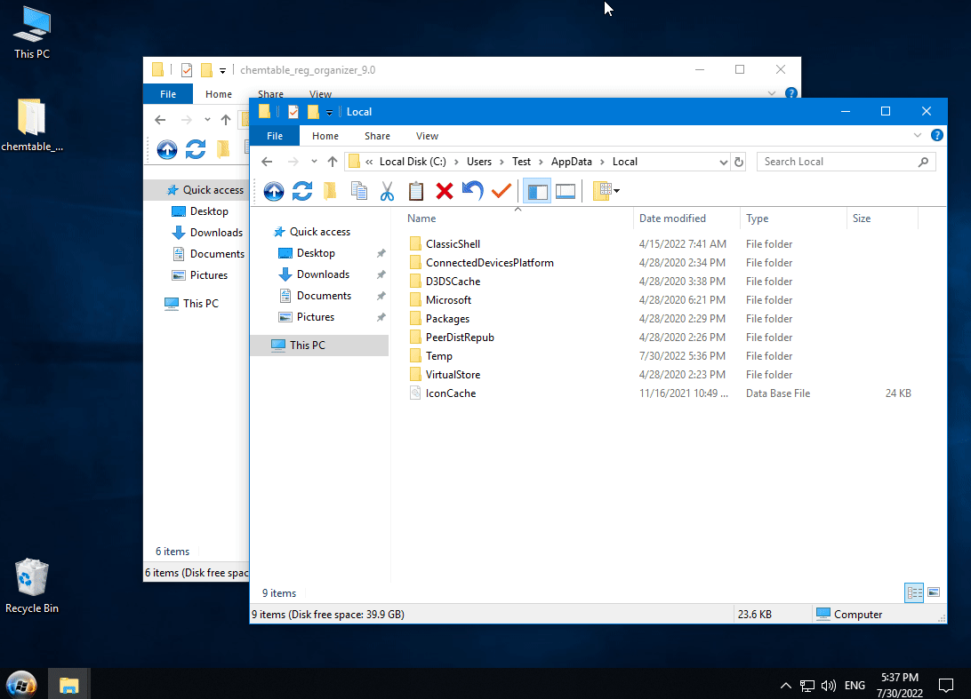Open quick access toolbar dropdown in Local title bar
Image resolution: width=971 pixels, height=699 pixels.
point(329,112)
